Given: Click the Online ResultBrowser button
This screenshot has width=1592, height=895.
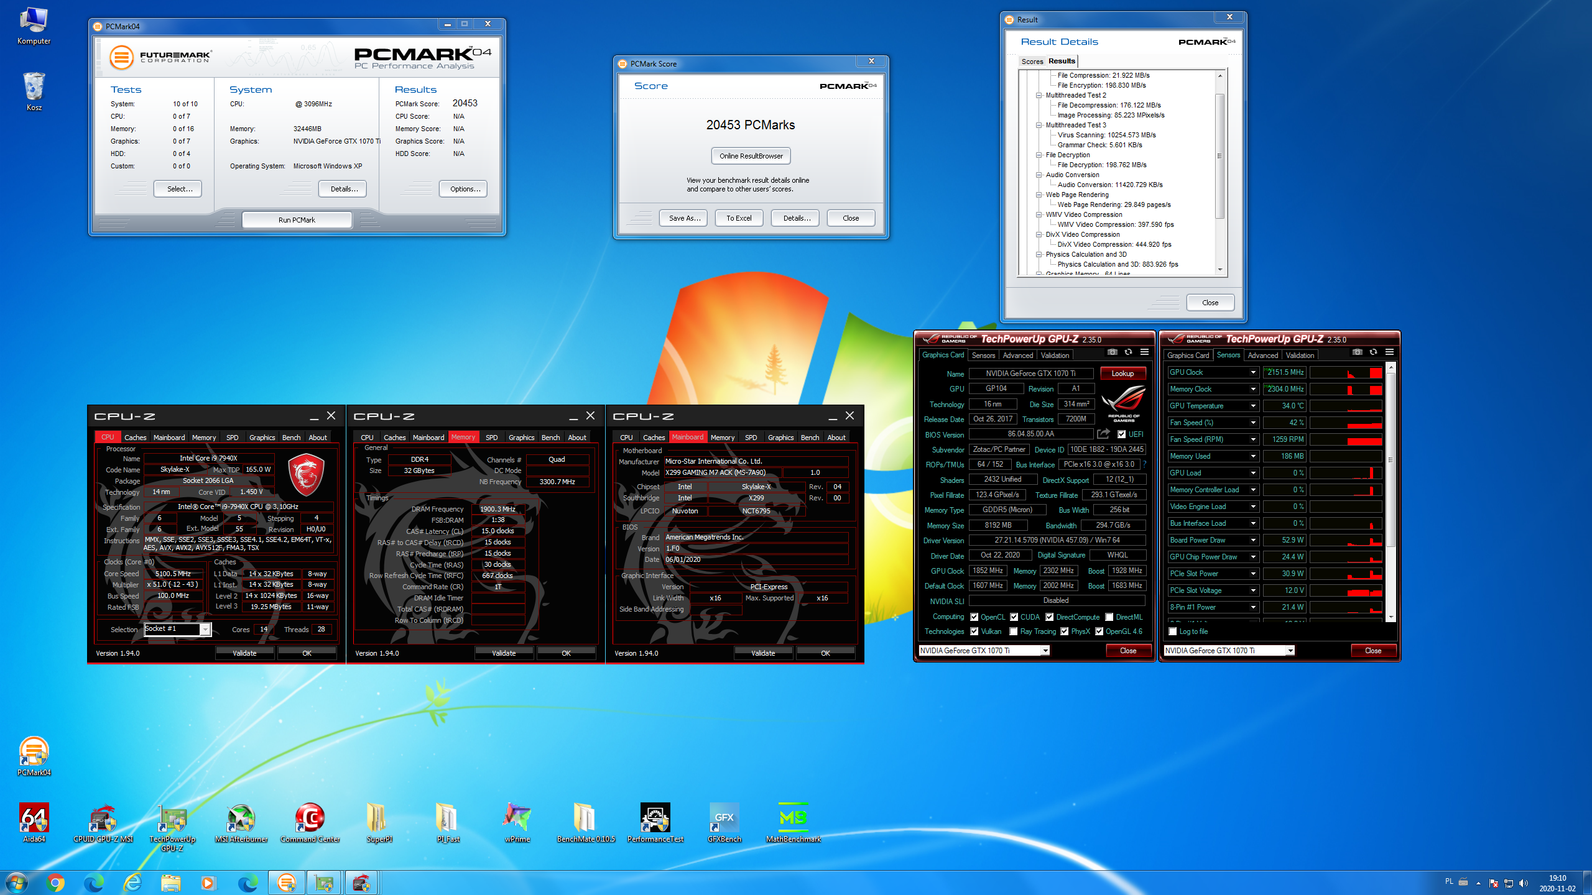Looking at the screenshot, I should 751,156.
